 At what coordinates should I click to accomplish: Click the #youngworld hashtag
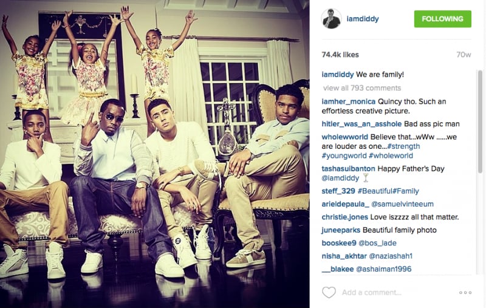pos(344,156)
